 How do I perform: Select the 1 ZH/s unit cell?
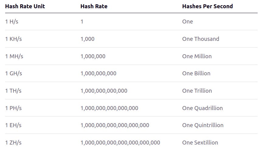13,143
